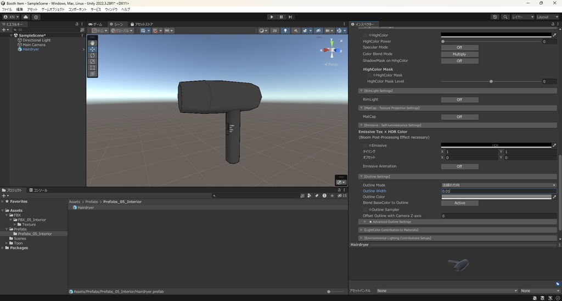Toggle Blend BaseColor to Outline Active button
562x301 pixels.
pyautogui.click(x=459, y=203)
